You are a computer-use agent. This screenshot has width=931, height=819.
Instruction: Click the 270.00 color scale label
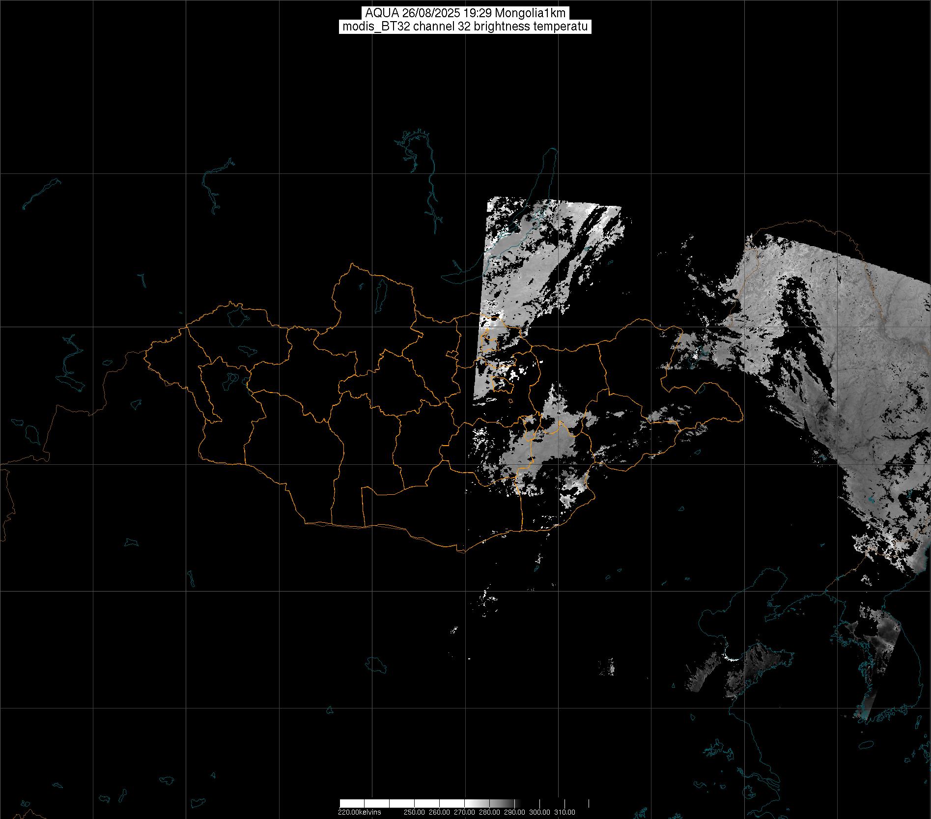pos(465,812)
